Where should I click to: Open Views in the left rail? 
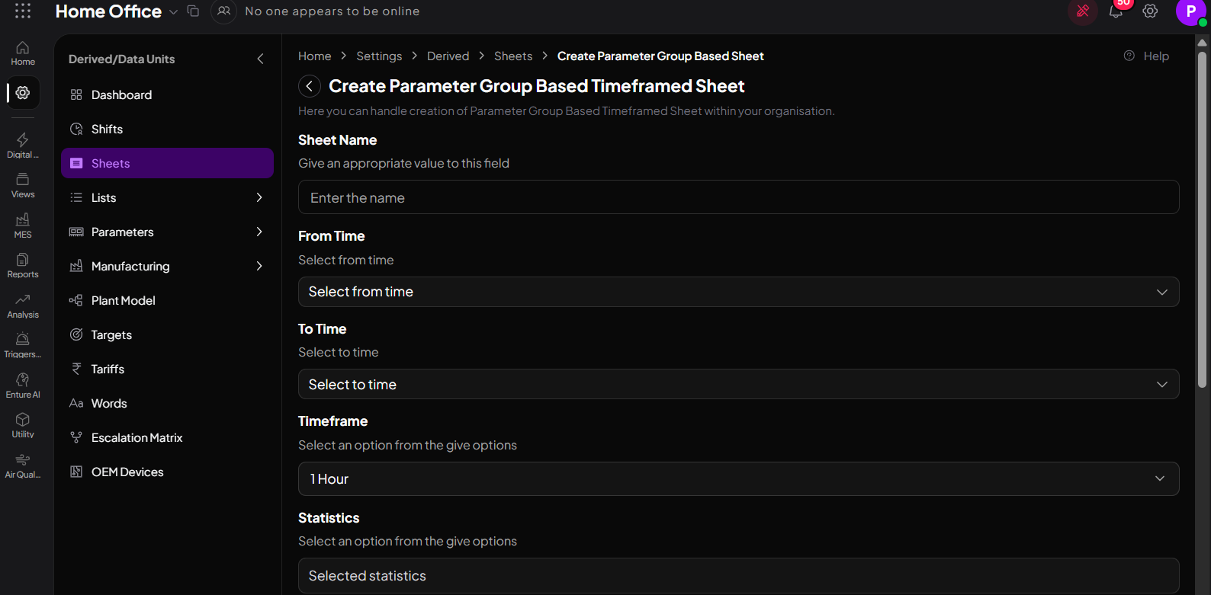pos(23,185)
